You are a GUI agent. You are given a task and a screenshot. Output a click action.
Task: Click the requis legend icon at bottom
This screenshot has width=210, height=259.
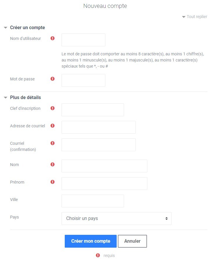[x=98, y=256]
